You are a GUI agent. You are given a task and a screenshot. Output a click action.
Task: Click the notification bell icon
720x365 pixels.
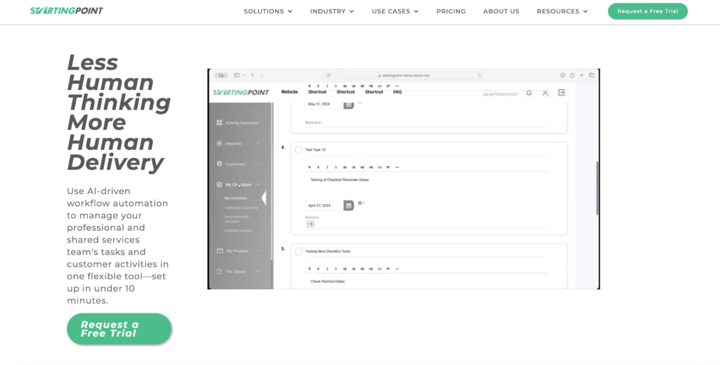[529, 92]
